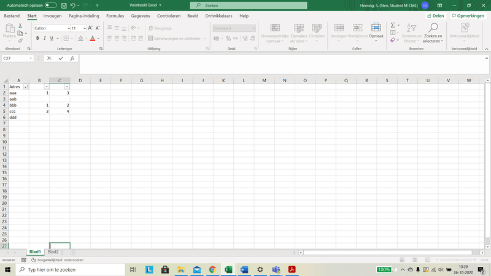Click the Zoeken search box
Image resolution: width=491 pixels, height=276 pixels.
pos(249,6)
